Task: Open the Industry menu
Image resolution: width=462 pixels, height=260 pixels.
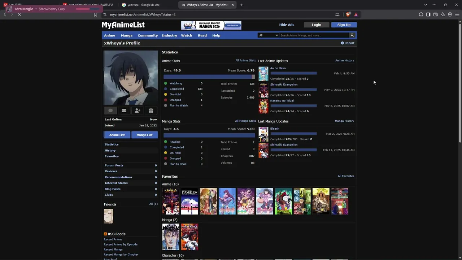Action: pos(169,35)
